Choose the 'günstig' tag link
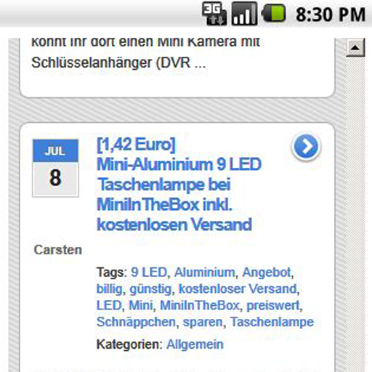Image resolution: width=372 pixels, height=372 pixels. coord(150,289)
